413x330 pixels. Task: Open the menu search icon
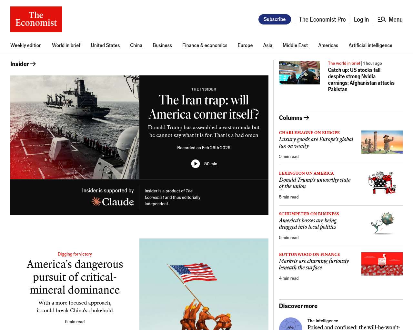click(x=382, y=19)
